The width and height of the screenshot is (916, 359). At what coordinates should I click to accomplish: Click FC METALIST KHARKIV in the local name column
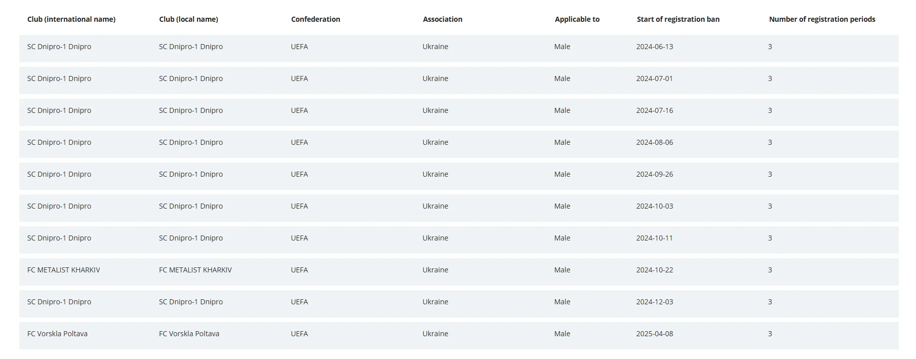pyautogui.click(x=195, y=270)
